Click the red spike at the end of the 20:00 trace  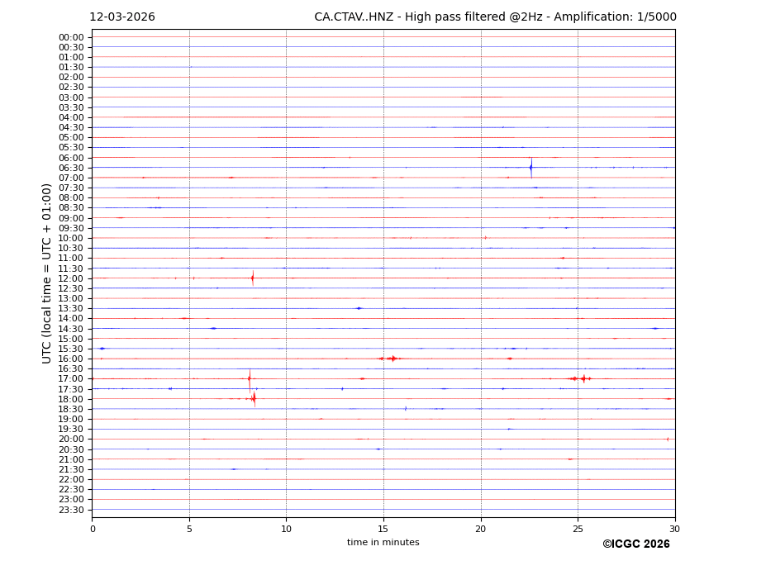point(668,439)
